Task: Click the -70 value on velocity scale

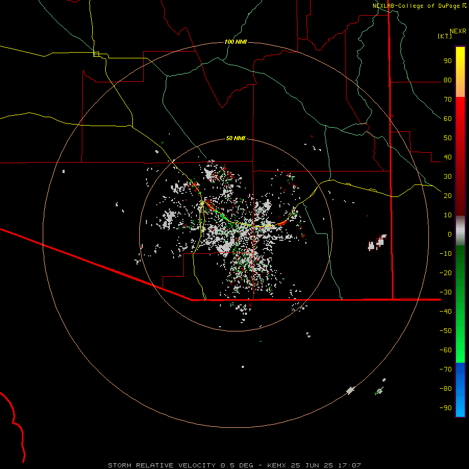Action: tap(446, 369)
